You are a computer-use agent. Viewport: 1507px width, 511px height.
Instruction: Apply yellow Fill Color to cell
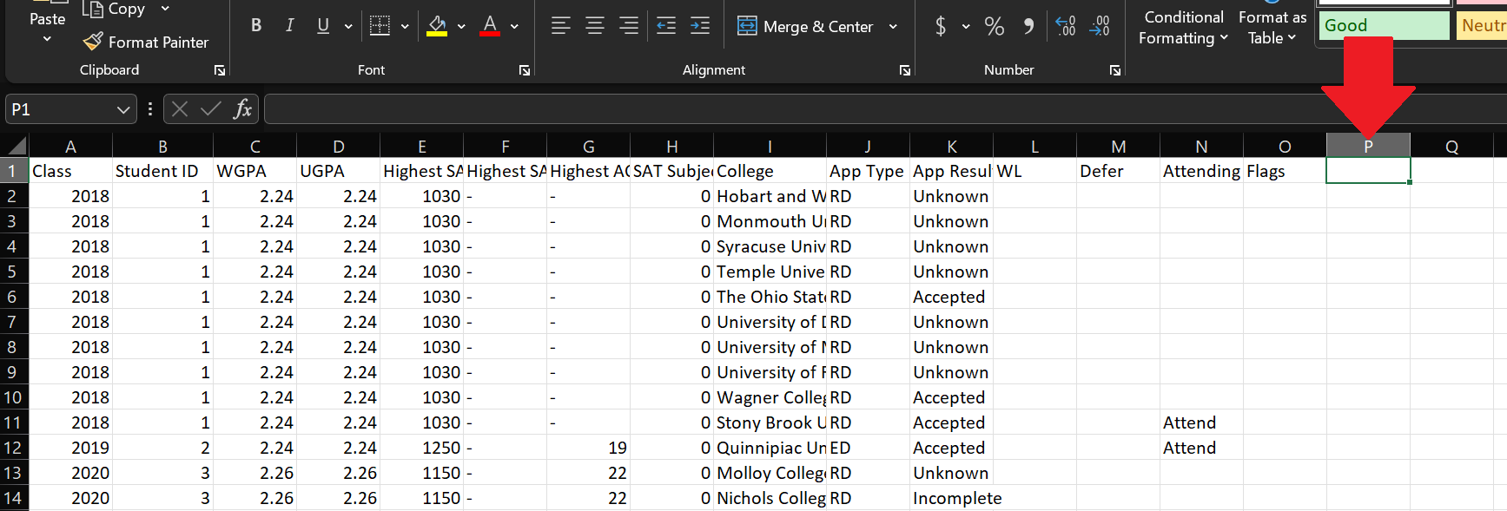(438, 26)
